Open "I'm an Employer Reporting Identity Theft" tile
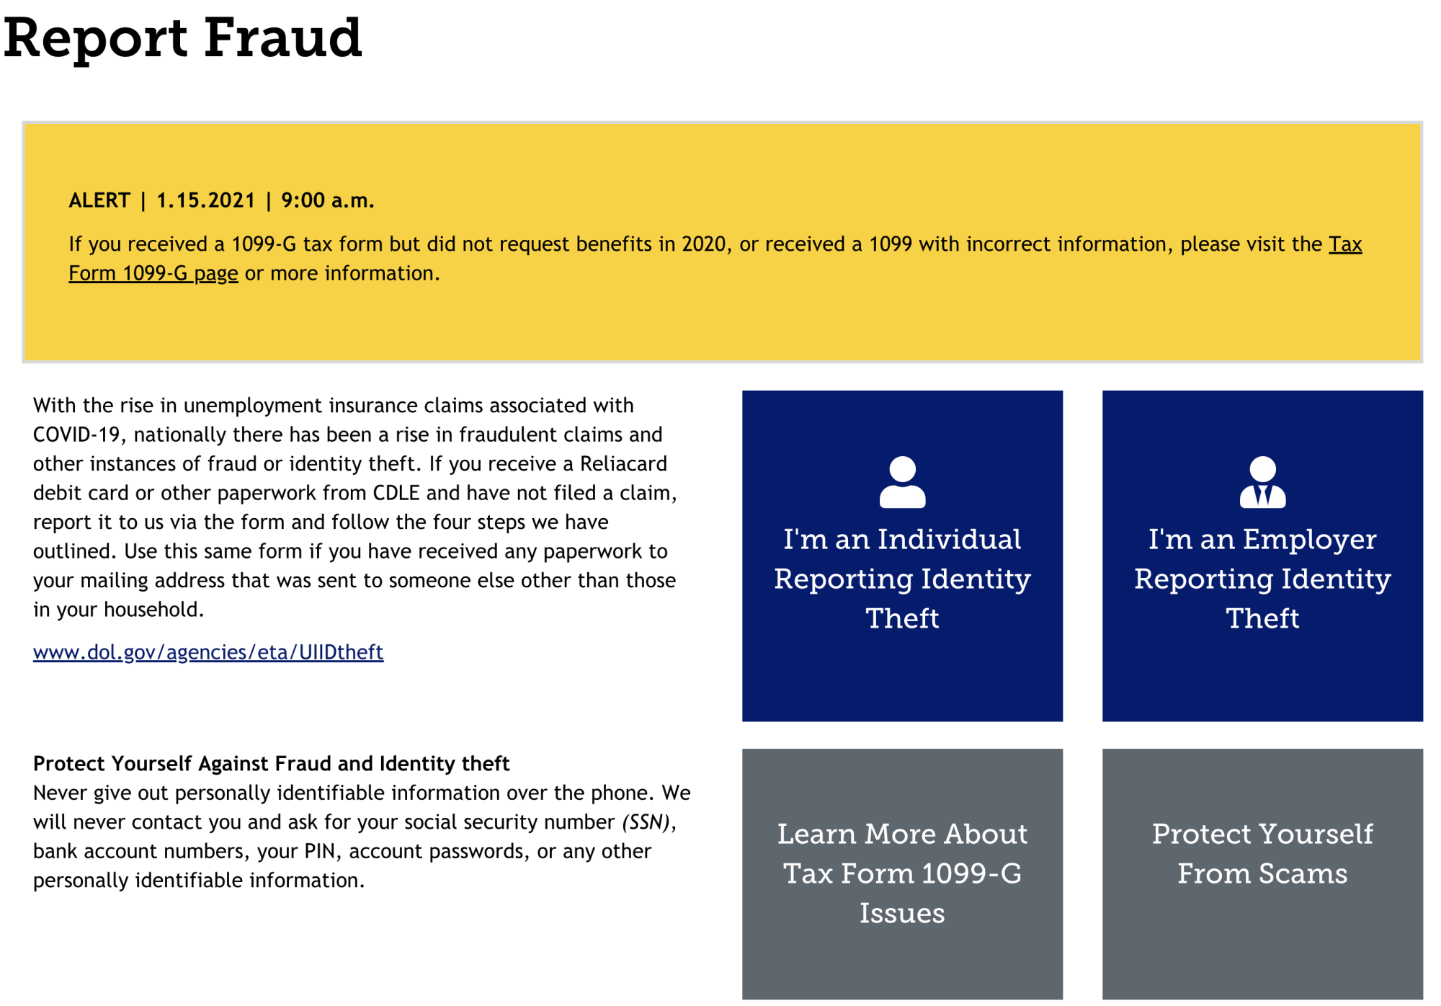This screenshot has height=1006, width=1441. 1262,579
